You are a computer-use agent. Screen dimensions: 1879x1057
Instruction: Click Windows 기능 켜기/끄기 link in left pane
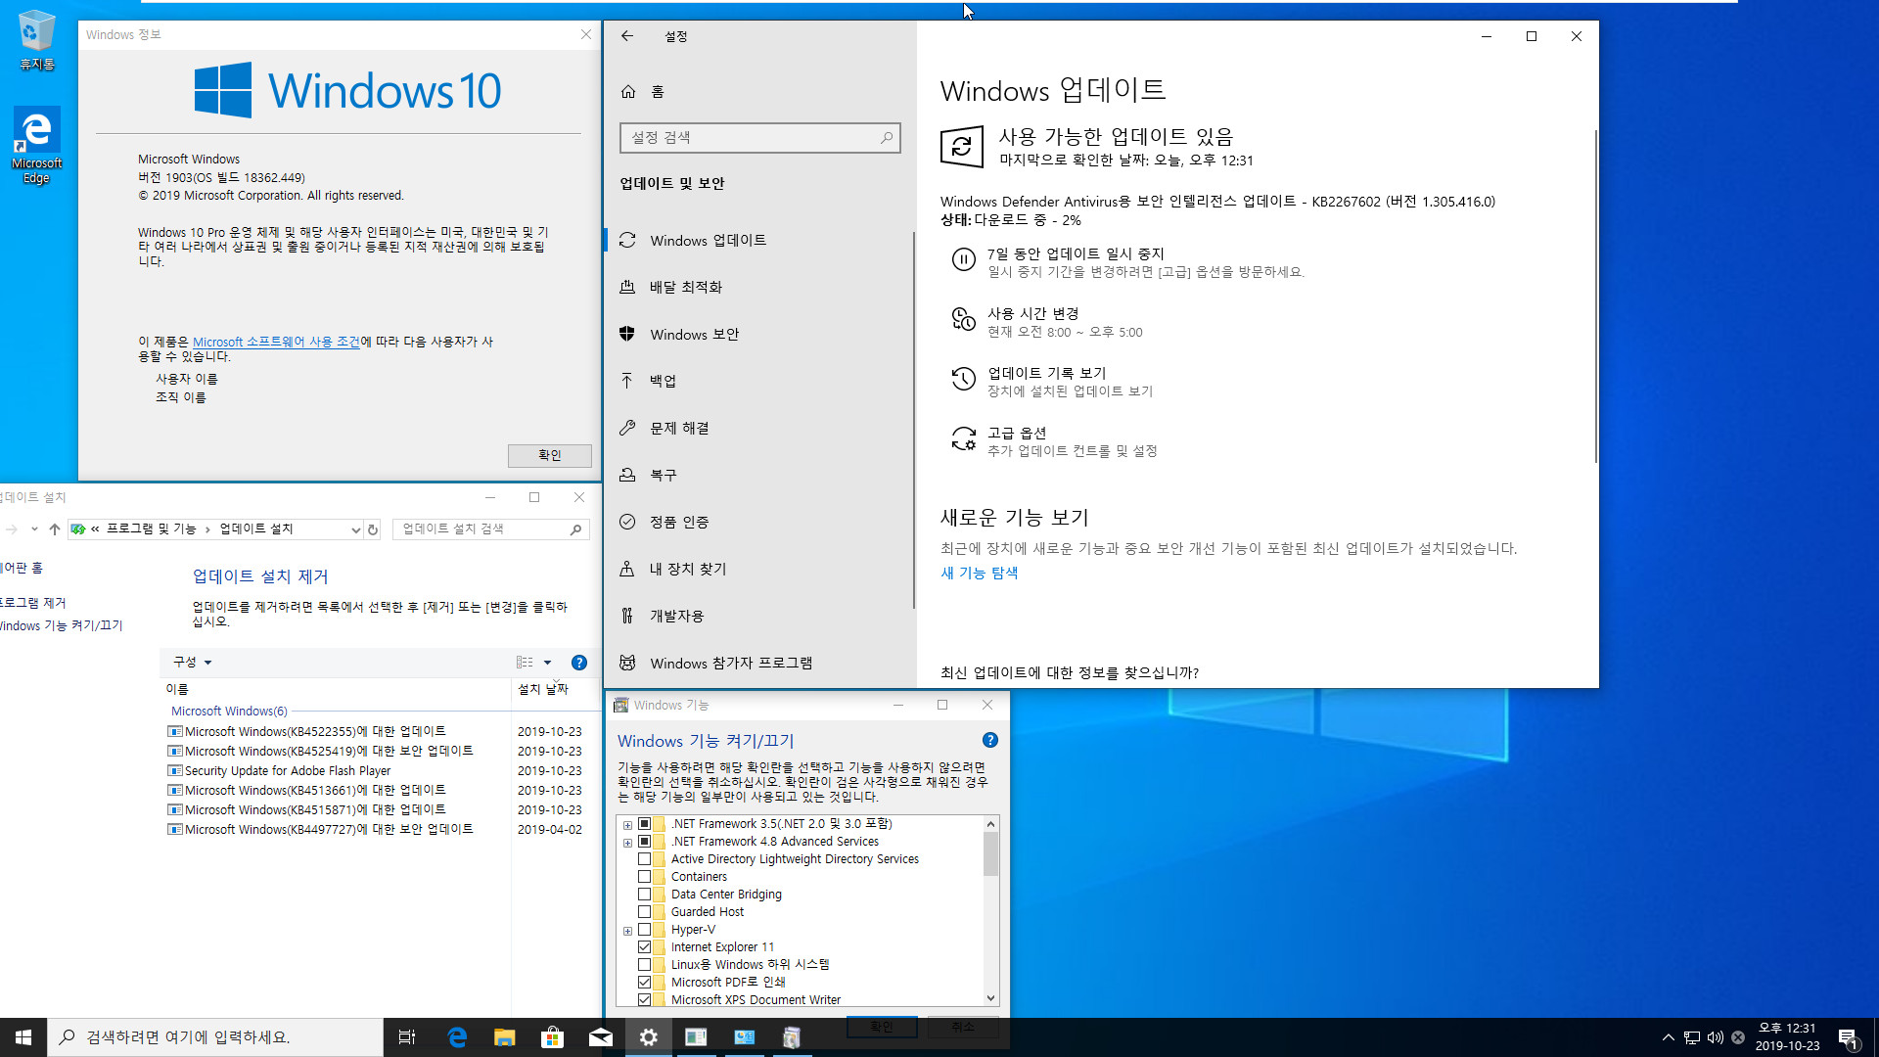click(x=61, y=625)
